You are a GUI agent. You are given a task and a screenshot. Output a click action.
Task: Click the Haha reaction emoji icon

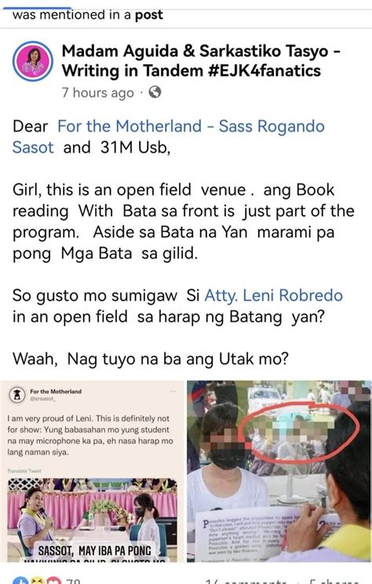(x=35, y=581)
